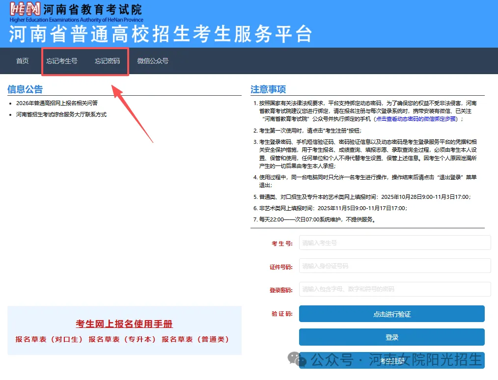Go to the 首页 navigation tab

[23, 61]
